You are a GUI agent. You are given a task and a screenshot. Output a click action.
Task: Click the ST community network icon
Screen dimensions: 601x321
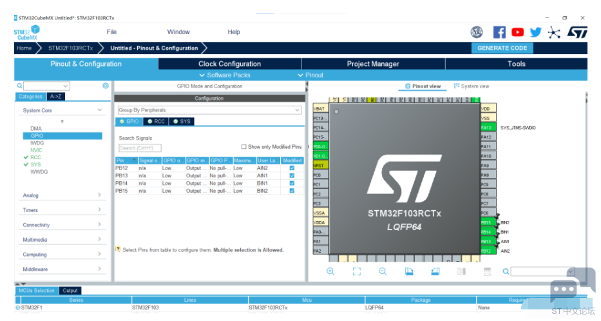click(x=554, y=33)
